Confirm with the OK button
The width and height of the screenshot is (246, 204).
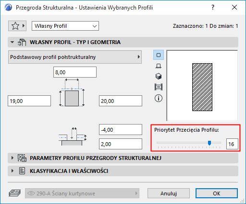pyautogui.click(x=217, y=193)
